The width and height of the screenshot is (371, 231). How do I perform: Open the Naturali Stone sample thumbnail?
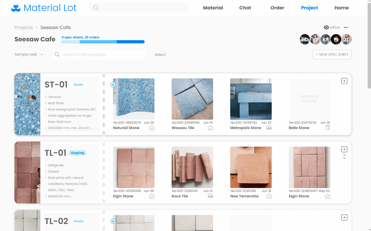pos(134,99)
